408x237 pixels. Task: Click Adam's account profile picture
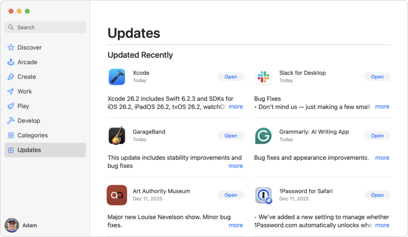click(12, 225)
